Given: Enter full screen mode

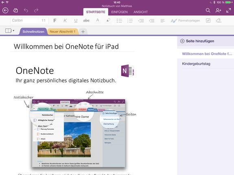Looking at the screenshot, I should tap(228, 11).
